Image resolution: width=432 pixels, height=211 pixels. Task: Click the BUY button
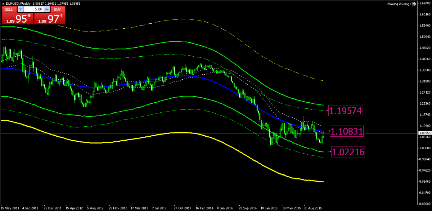click(x=57, y=9)
